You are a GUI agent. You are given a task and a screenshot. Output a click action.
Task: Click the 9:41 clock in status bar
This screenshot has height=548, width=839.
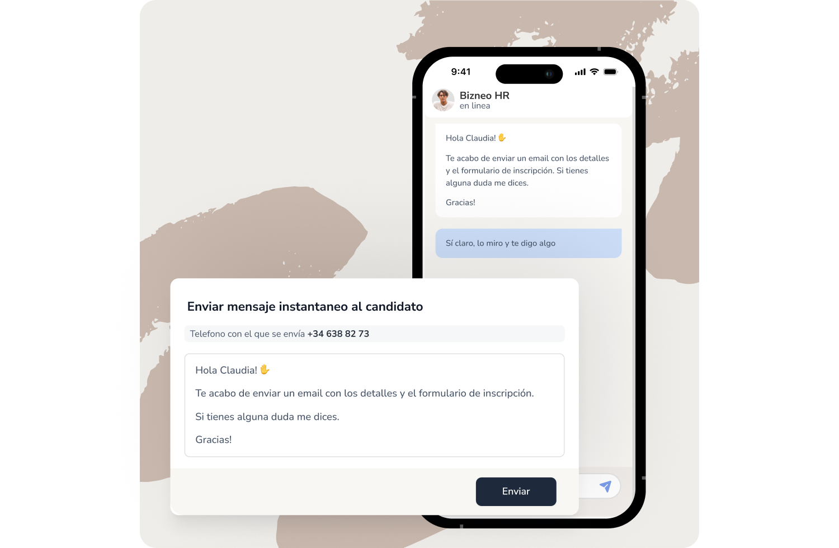[461, 72]
